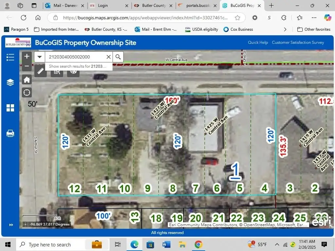The height and width of the screenshot is (251, 335).
Task: Clear the parcel number search text
Action: pyautogui.click(x=109, y=57)
